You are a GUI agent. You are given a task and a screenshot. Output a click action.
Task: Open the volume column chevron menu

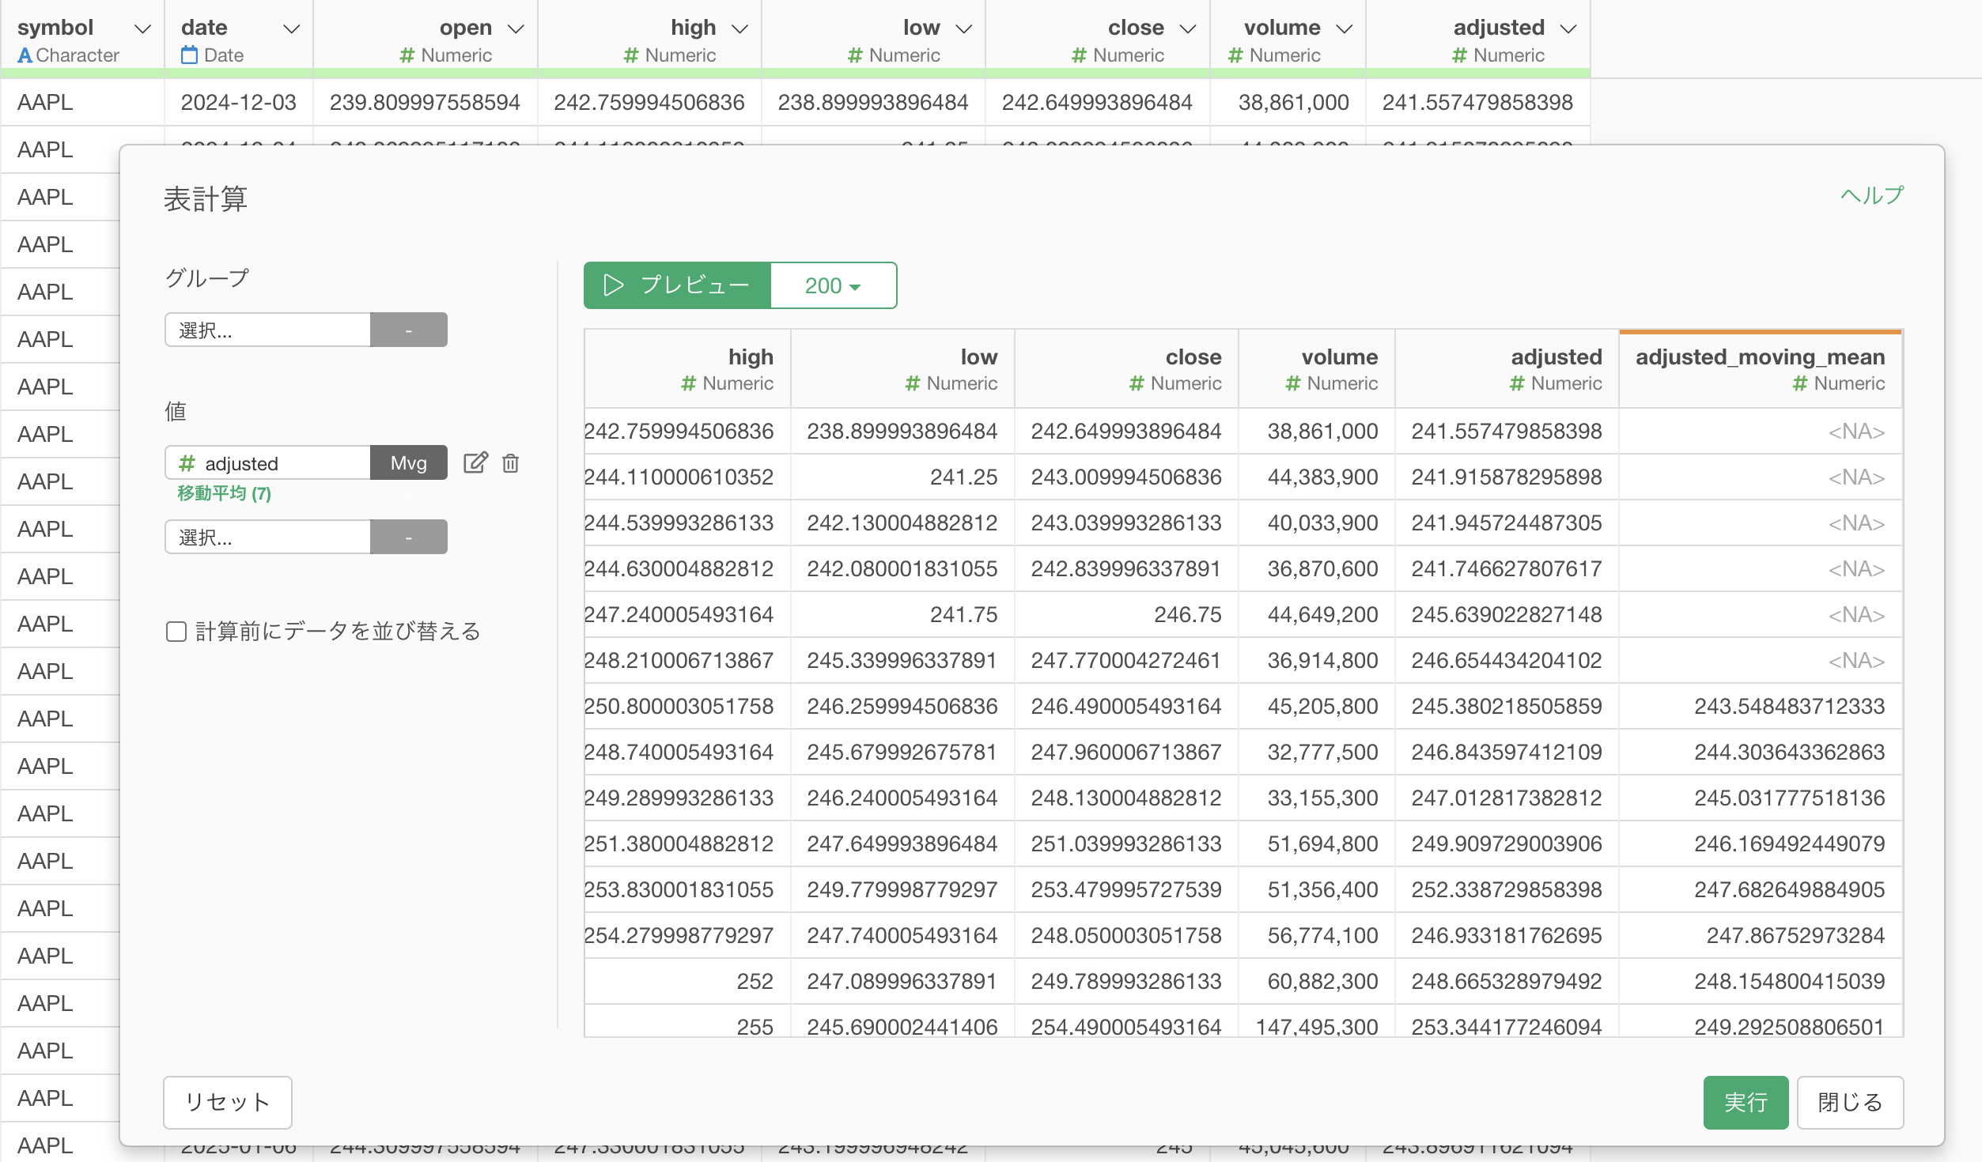[1344, 28]
